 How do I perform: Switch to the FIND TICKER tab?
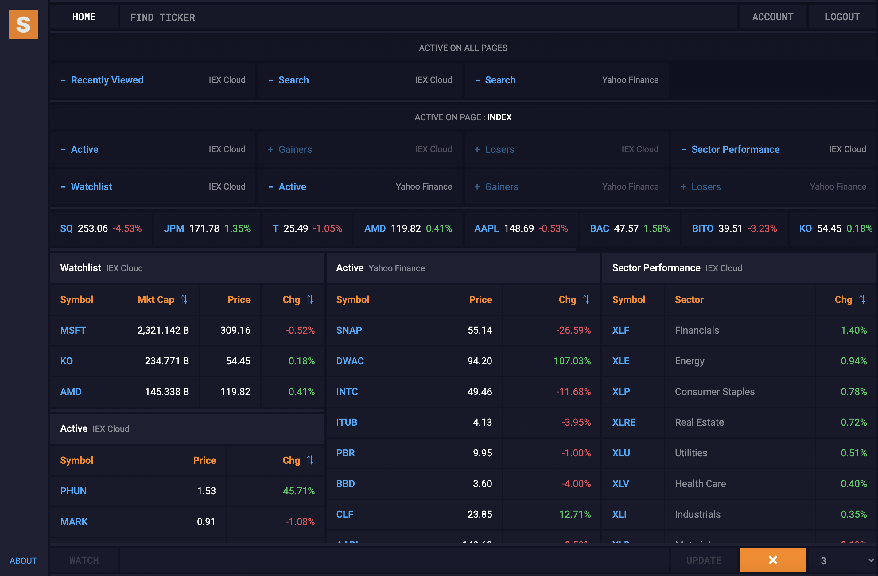163,17
